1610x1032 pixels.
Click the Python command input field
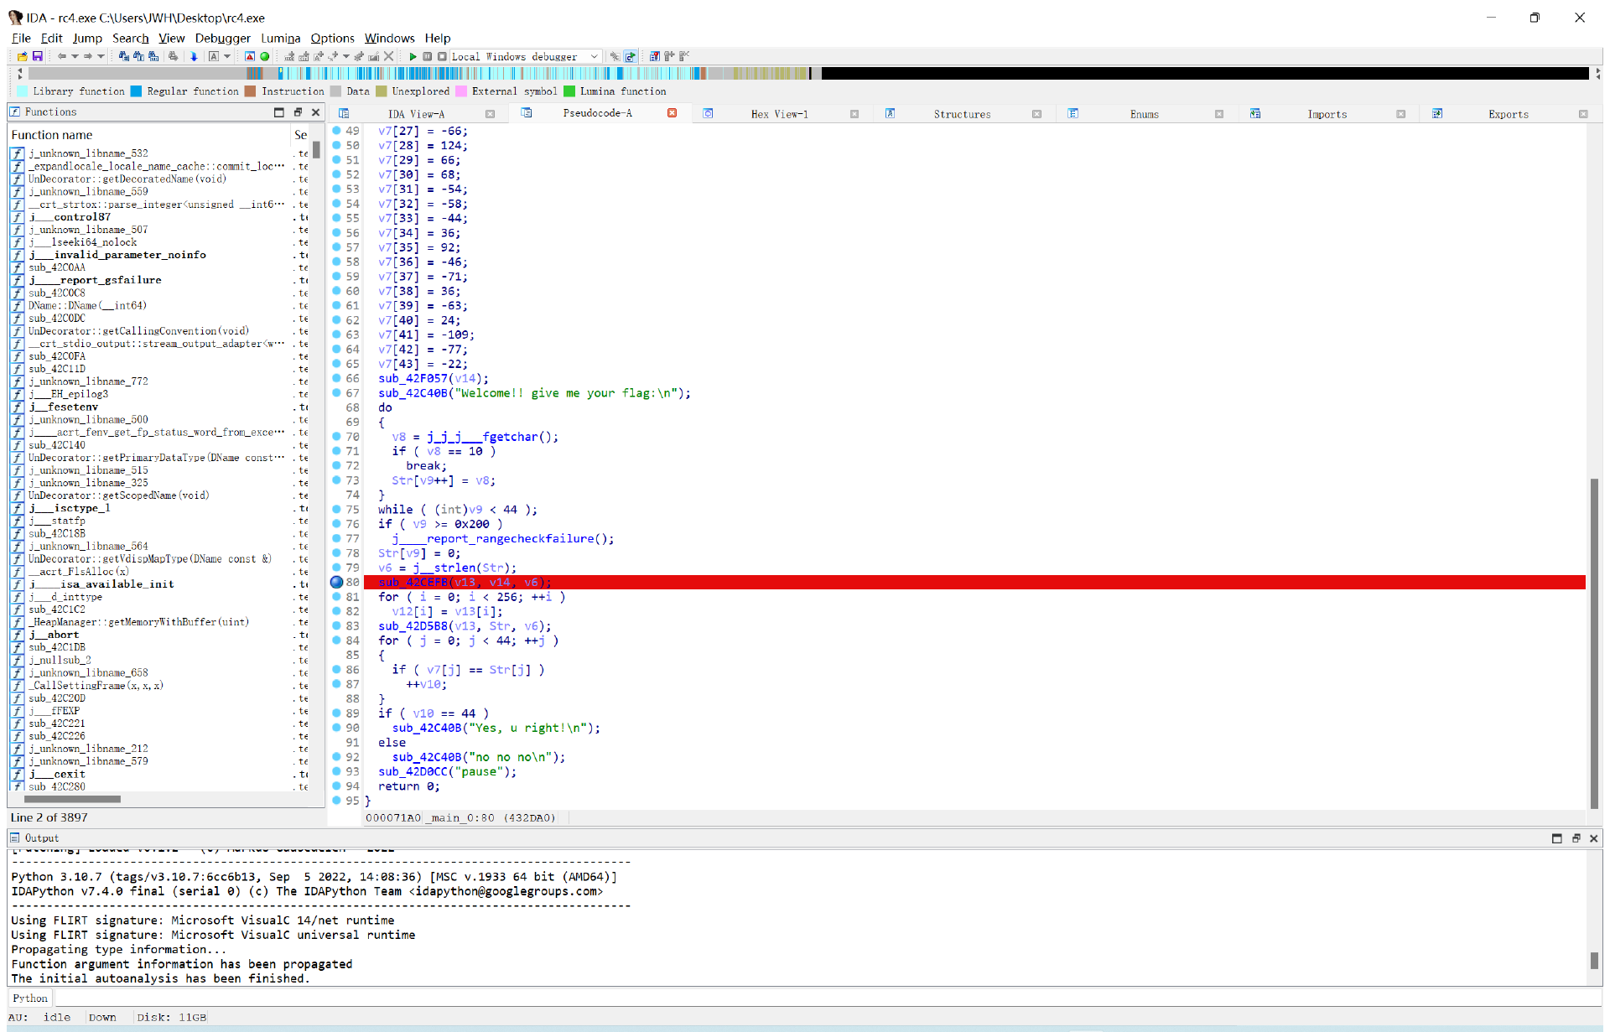coord(826,998)
